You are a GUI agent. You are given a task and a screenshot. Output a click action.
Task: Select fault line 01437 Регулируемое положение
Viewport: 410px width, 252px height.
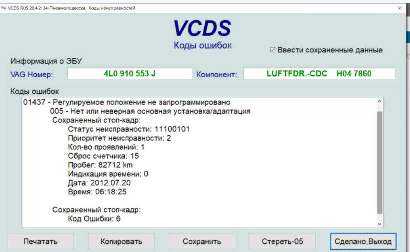(127, 102)
